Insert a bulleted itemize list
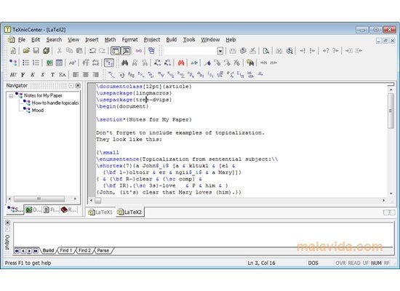This screenshot has height=291, width=400. [25, 63]
